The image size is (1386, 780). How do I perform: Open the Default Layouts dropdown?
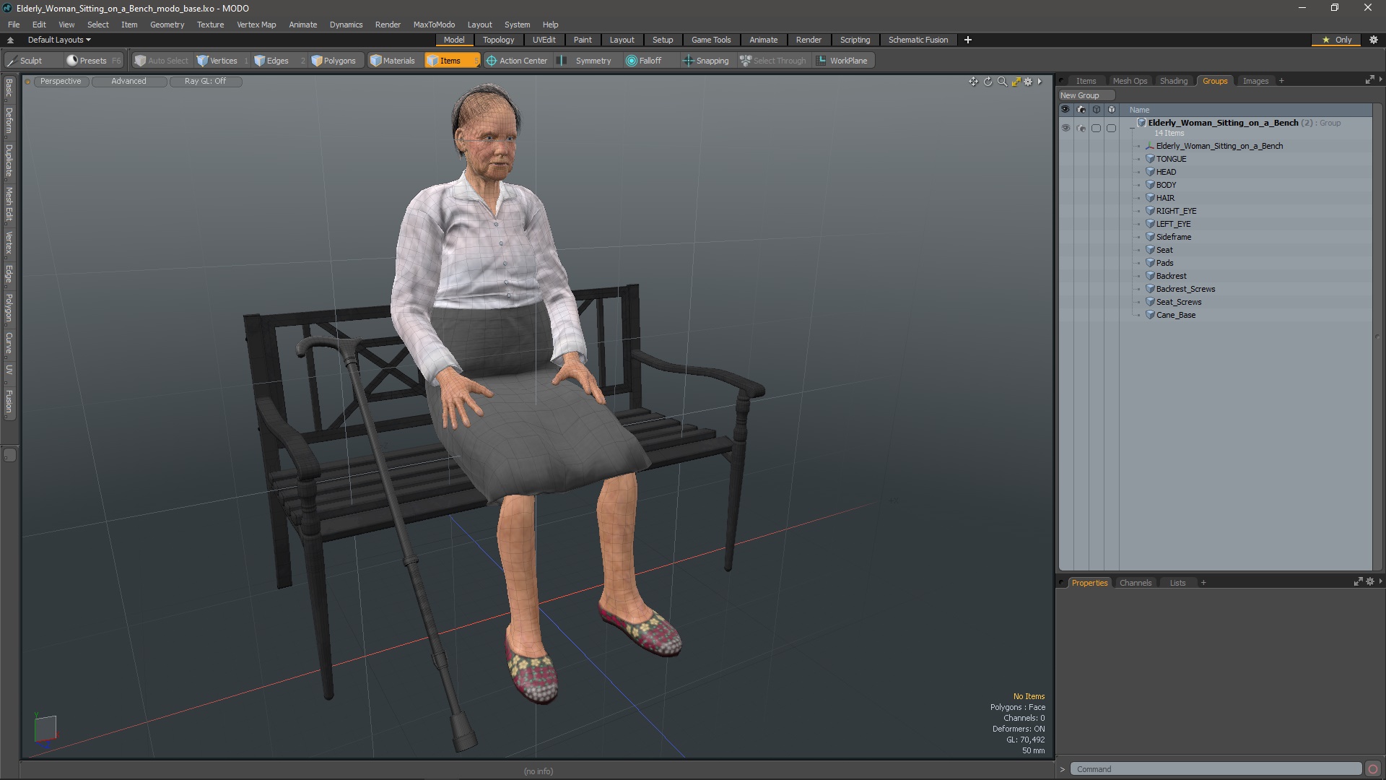(59, 40)
